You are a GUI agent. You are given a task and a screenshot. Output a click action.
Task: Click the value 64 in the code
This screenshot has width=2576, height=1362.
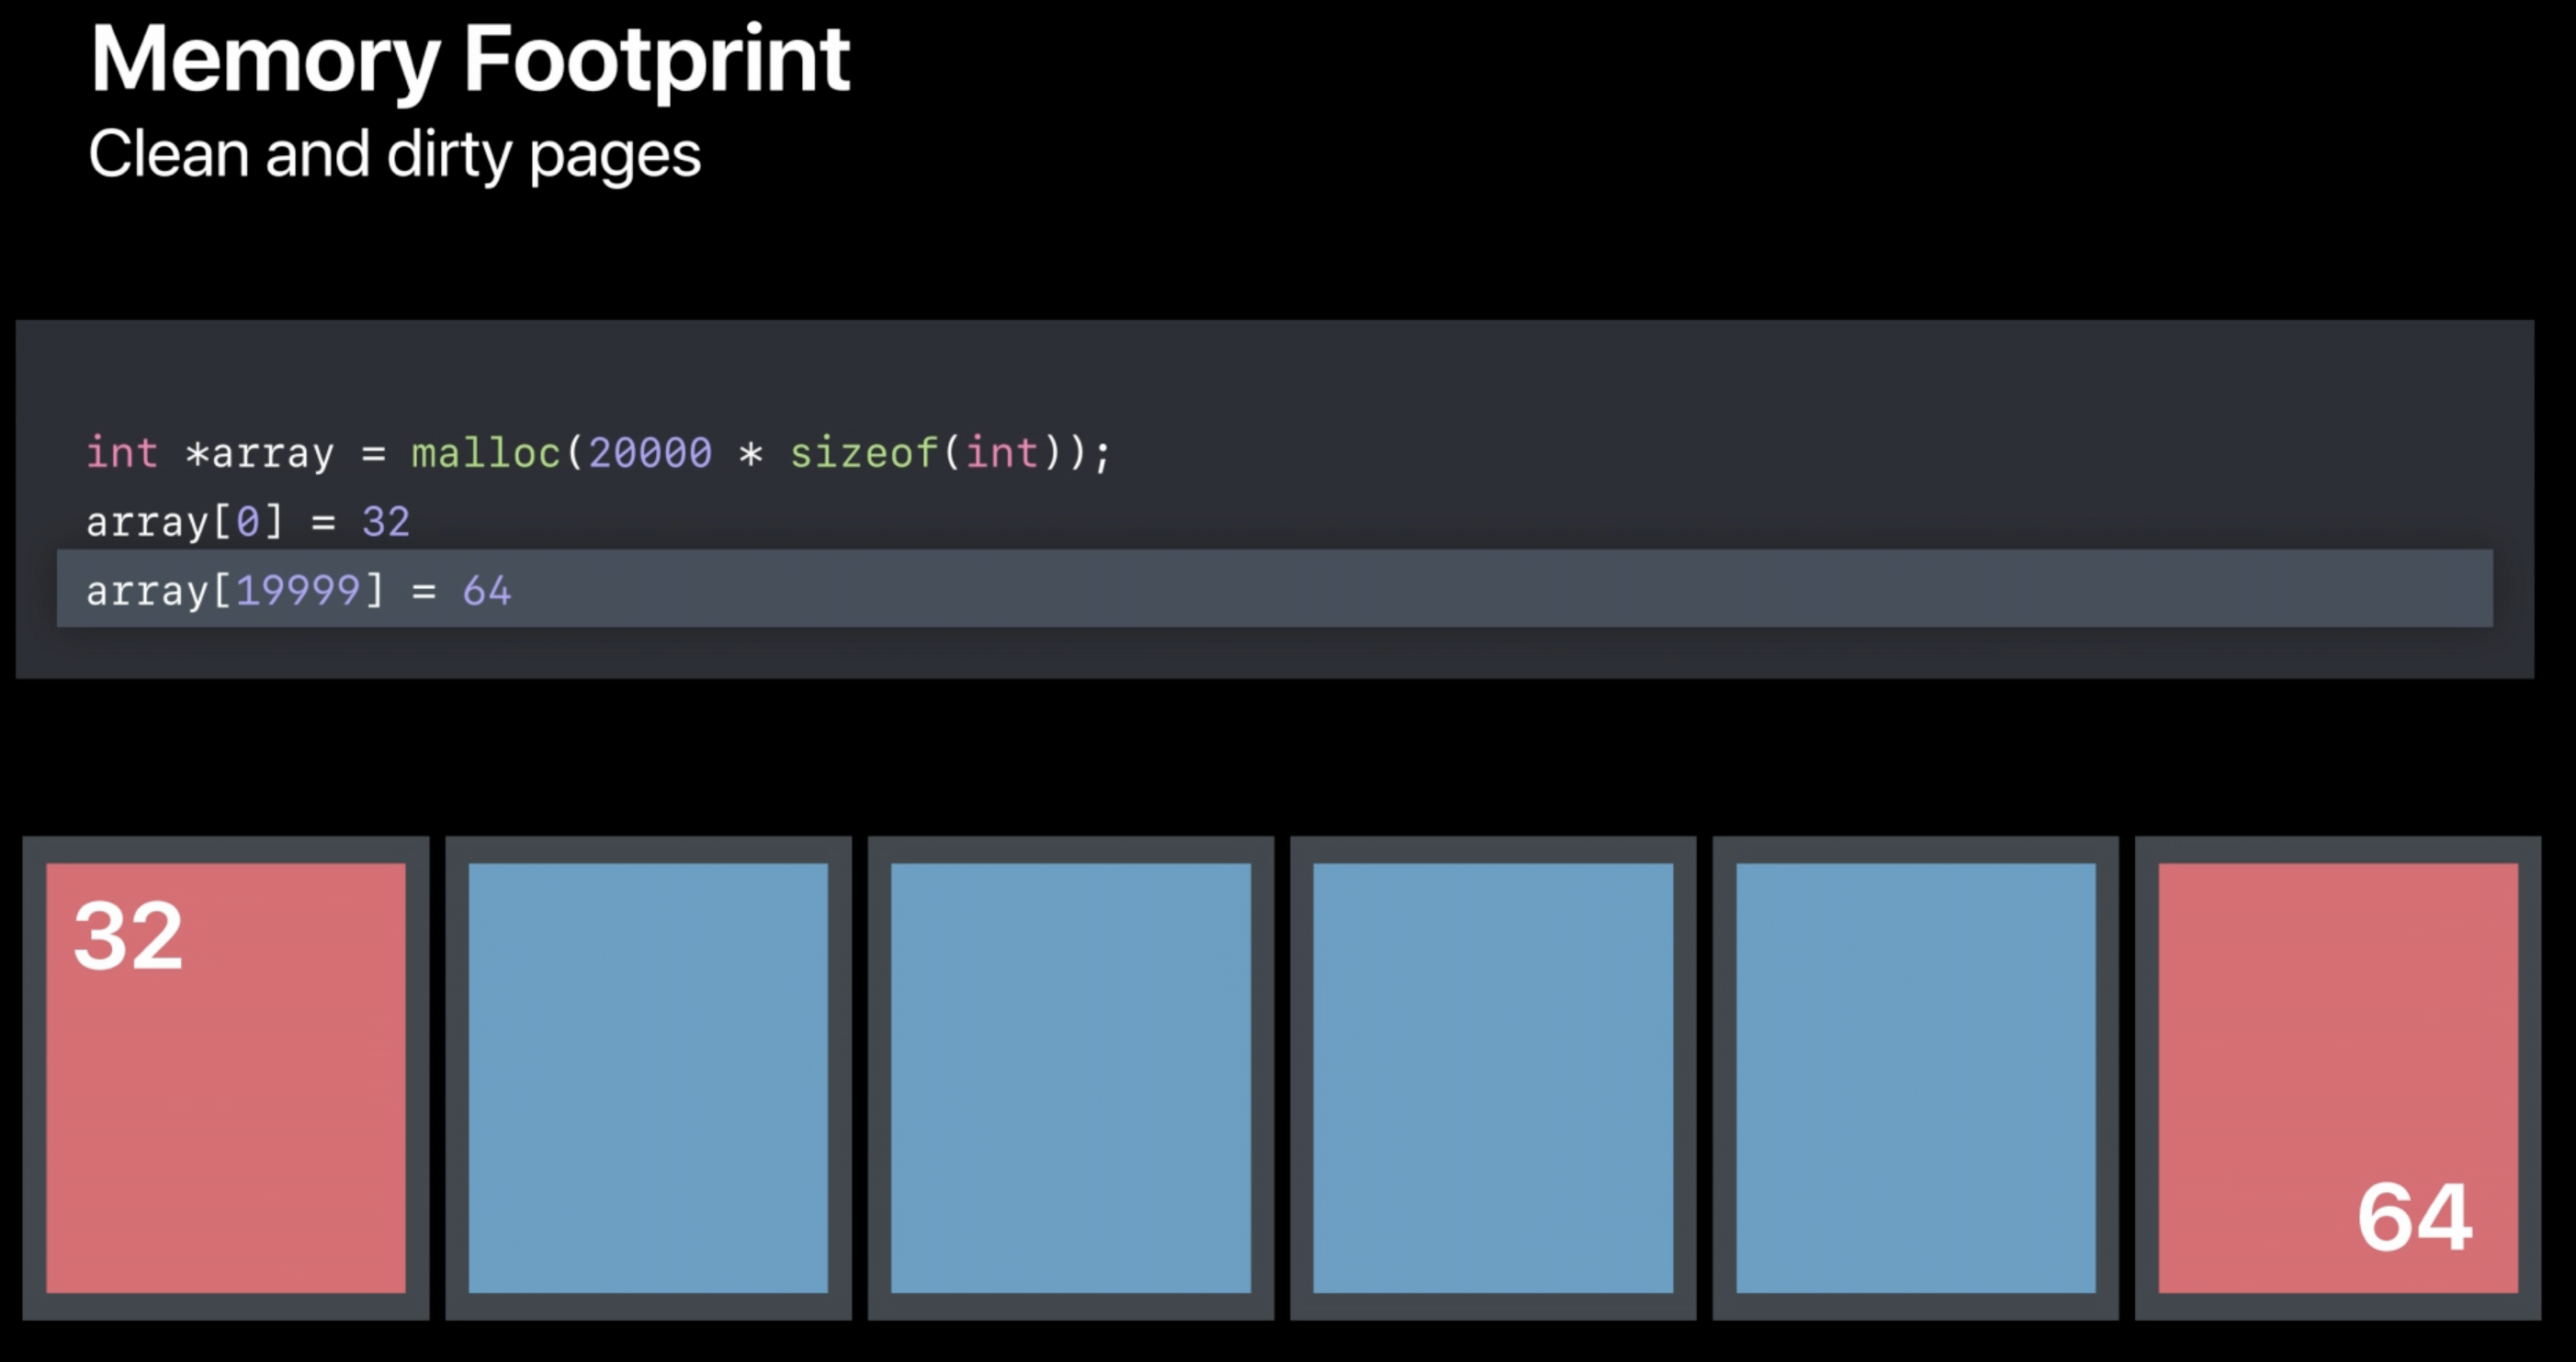(487, 590)
